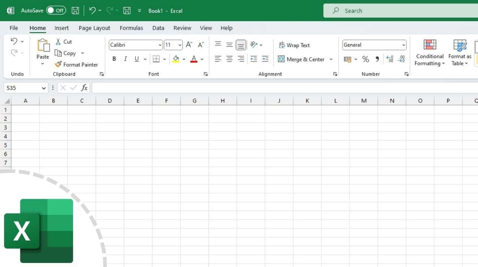Cut the selected cells

(x=63, y=42)
